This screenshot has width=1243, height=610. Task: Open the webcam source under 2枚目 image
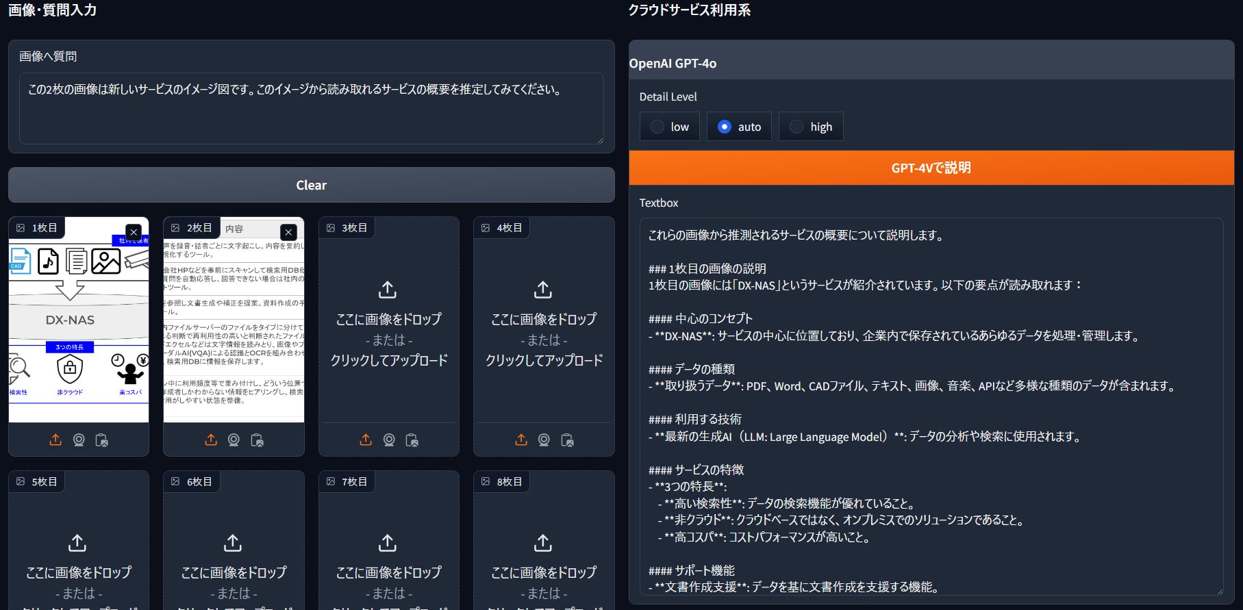pyautogui.click(x=234, y=440)
